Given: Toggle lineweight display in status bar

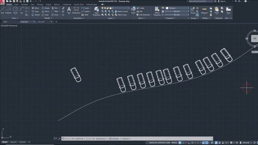Looking at the screenshot, I should [212, 143].
